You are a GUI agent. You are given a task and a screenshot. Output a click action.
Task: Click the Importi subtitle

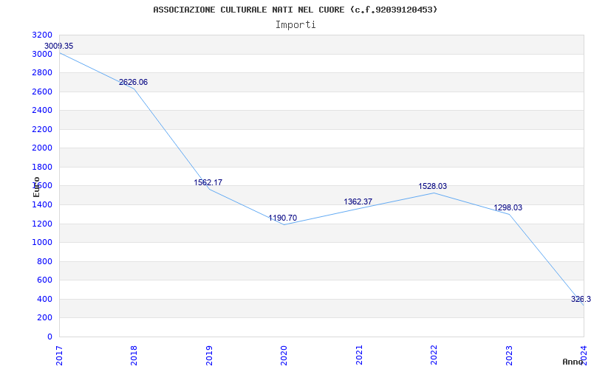click(x=295, y=25)
